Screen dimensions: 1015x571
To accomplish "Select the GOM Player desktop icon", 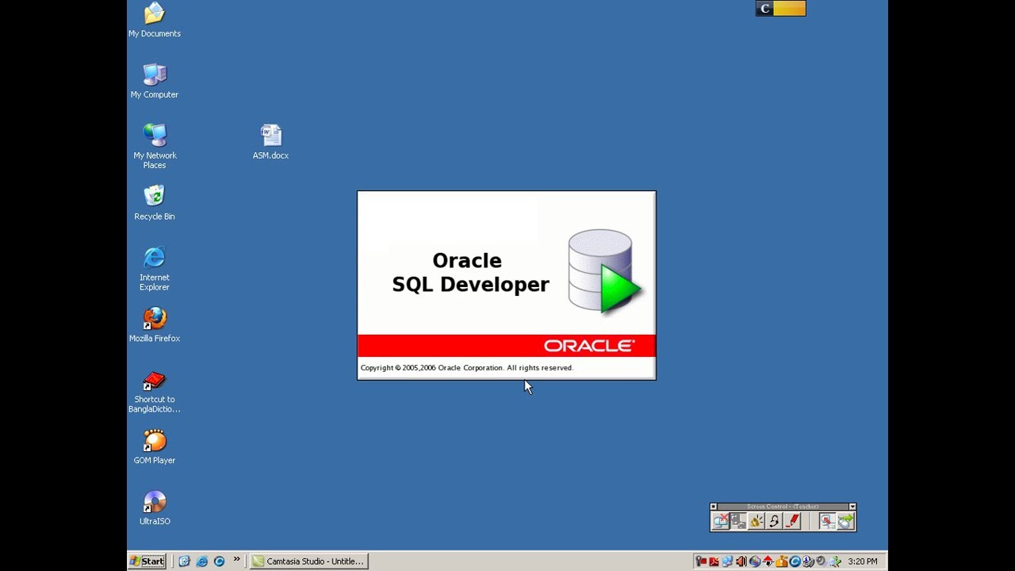I will [x=155, y=447].
